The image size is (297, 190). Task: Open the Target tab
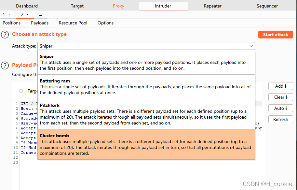[x=77, y=6]
